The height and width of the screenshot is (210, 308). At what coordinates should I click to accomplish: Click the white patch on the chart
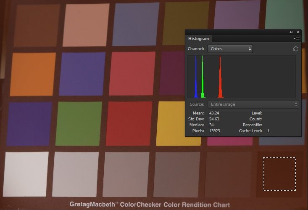pyautogui.click(x=26, y=174)
